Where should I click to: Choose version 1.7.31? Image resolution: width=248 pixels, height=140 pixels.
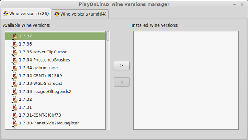tap(55, 107)
